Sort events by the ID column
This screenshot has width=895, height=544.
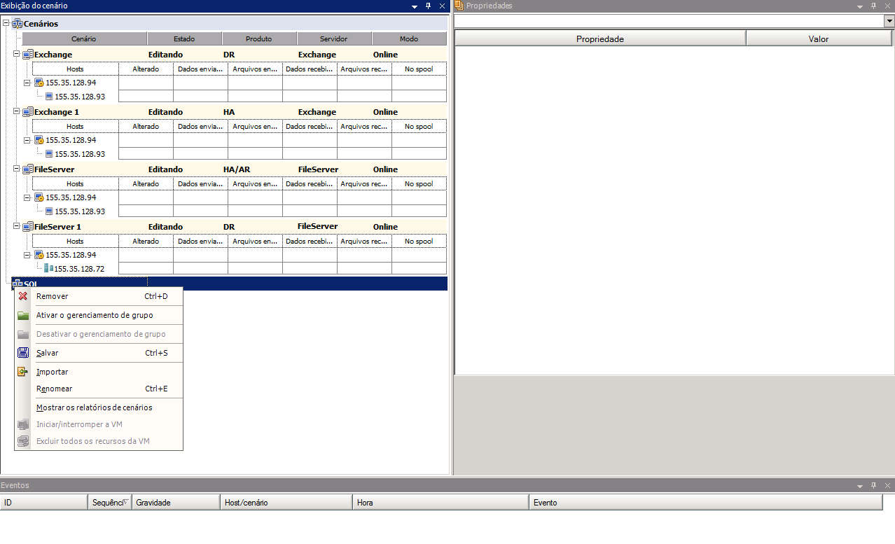44,503
